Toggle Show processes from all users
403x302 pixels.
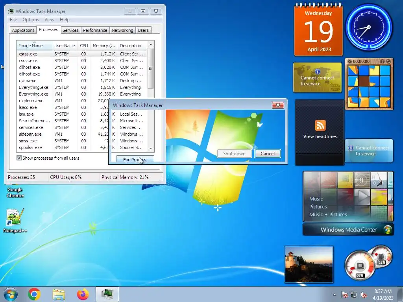(x=19, y=158)
